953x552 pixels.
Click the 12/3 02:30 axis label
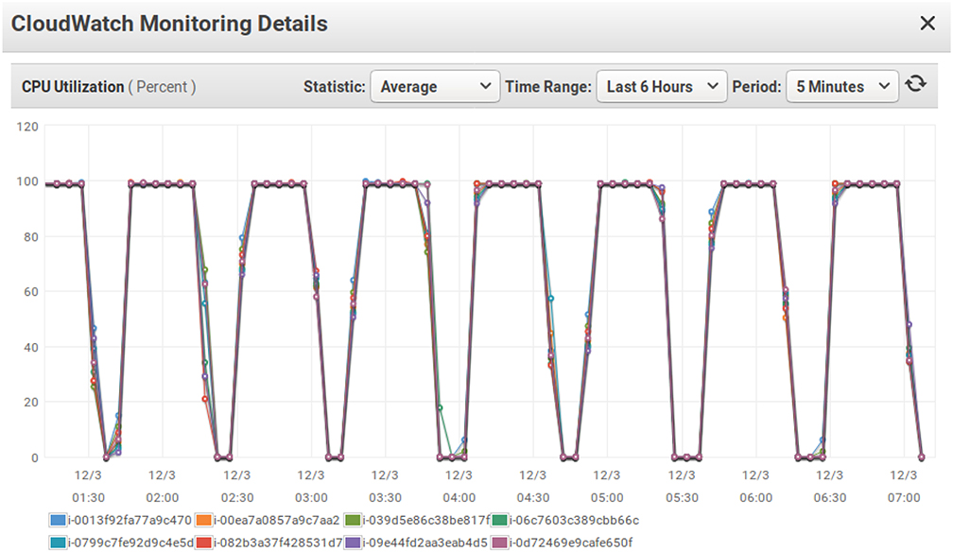click(236, 487)
